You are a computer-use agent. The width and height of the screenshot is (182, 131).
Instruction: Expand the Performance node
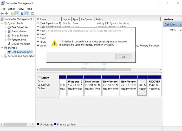tap(5, 40)
